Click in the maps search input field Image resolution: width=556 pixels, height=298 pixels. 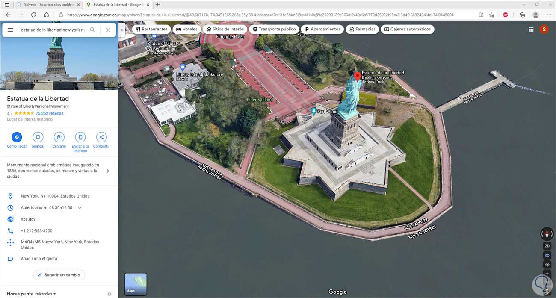[53, 30]
